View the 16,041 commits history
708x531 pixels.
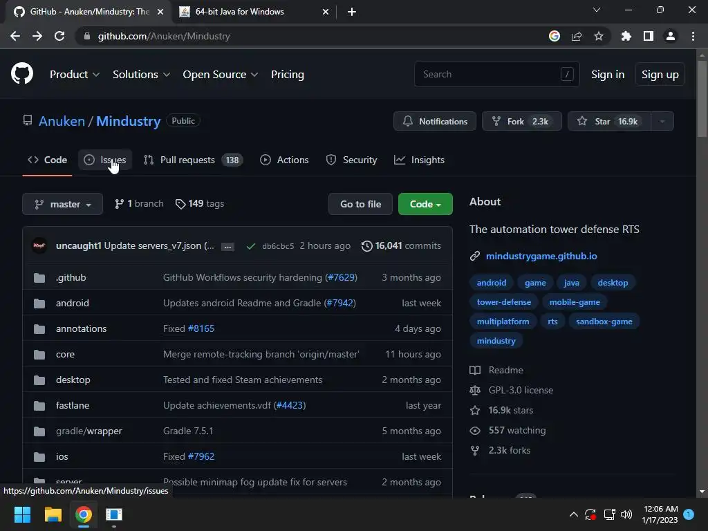402,246
